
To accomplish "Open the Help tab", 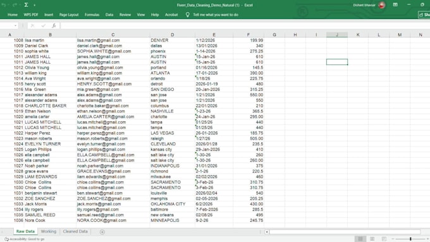I will point(155,15).
